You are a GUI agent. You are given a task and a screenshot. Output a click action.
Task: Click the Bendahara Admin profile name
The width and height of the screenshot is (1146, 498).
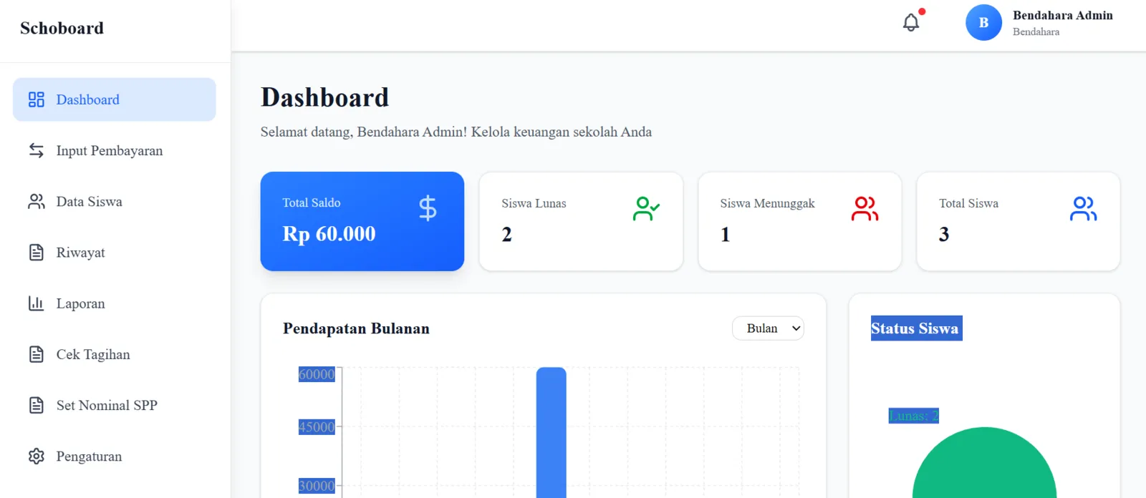(x=1062, y=16)
